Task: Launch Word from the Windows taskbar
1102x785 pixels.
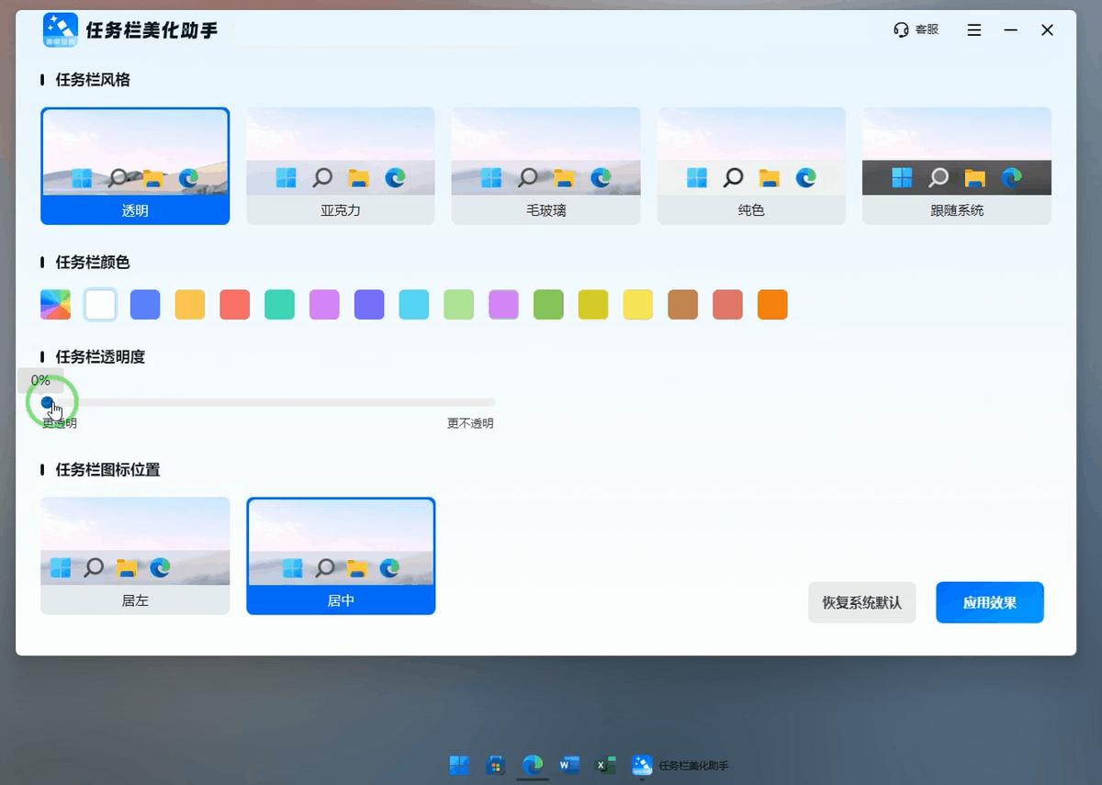Action: [569, 764]
